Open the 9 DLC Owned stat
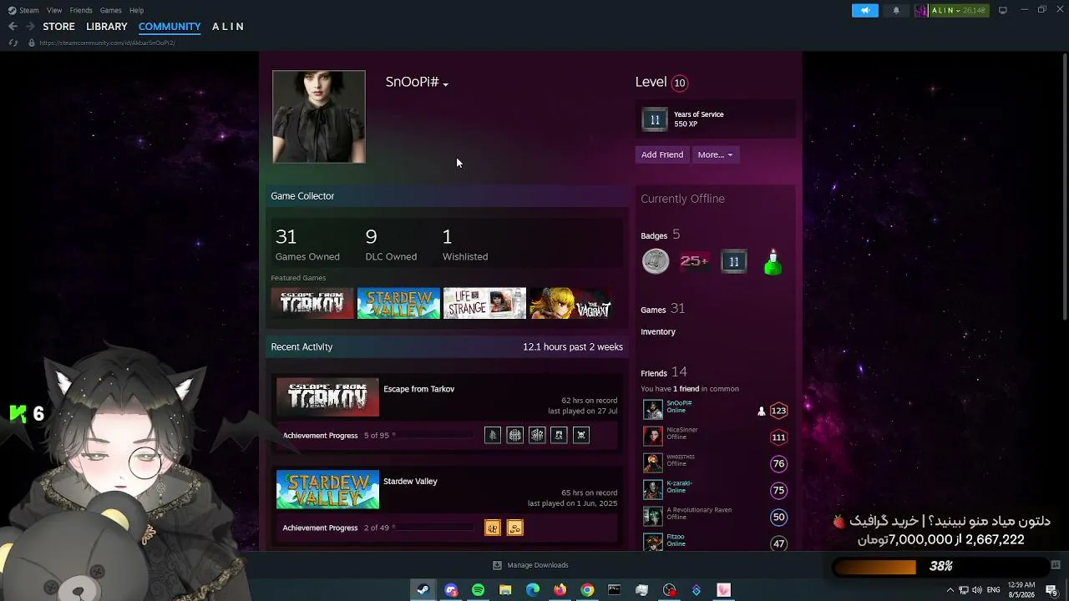This screenshot has height=601, width=1069. click(391, 245)
